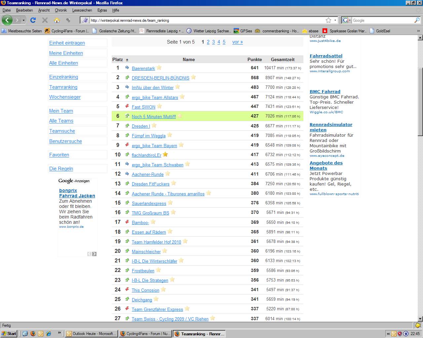Reload the page with the refresh icon
Viewport: 423px width, 338px height.
33,20
